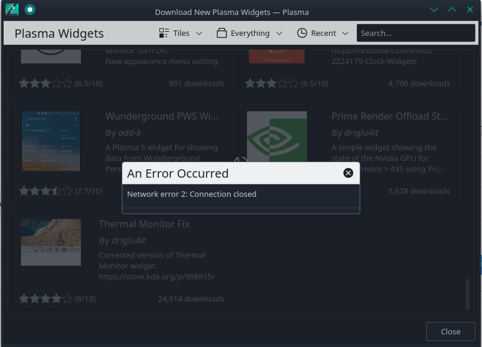Click the Close button at the bottom

450,331
